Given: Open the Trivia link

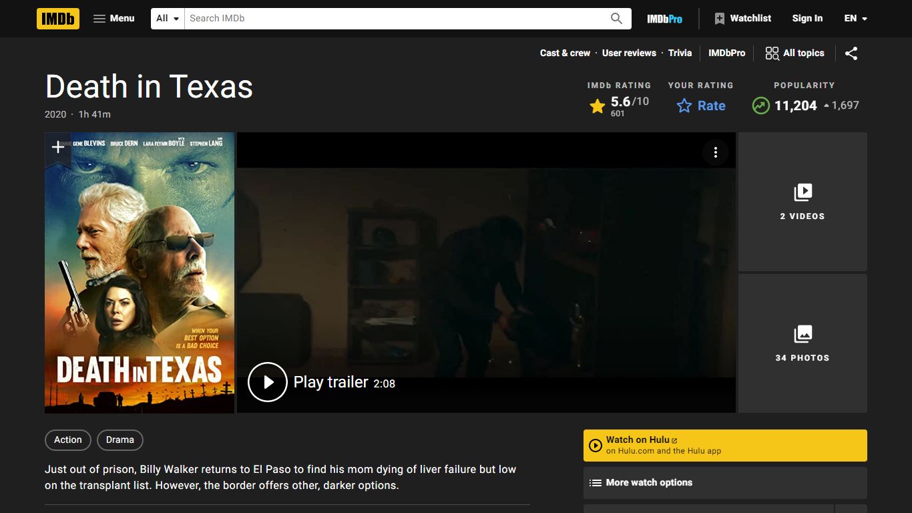Looking at the screenshot, I should 680,53.
